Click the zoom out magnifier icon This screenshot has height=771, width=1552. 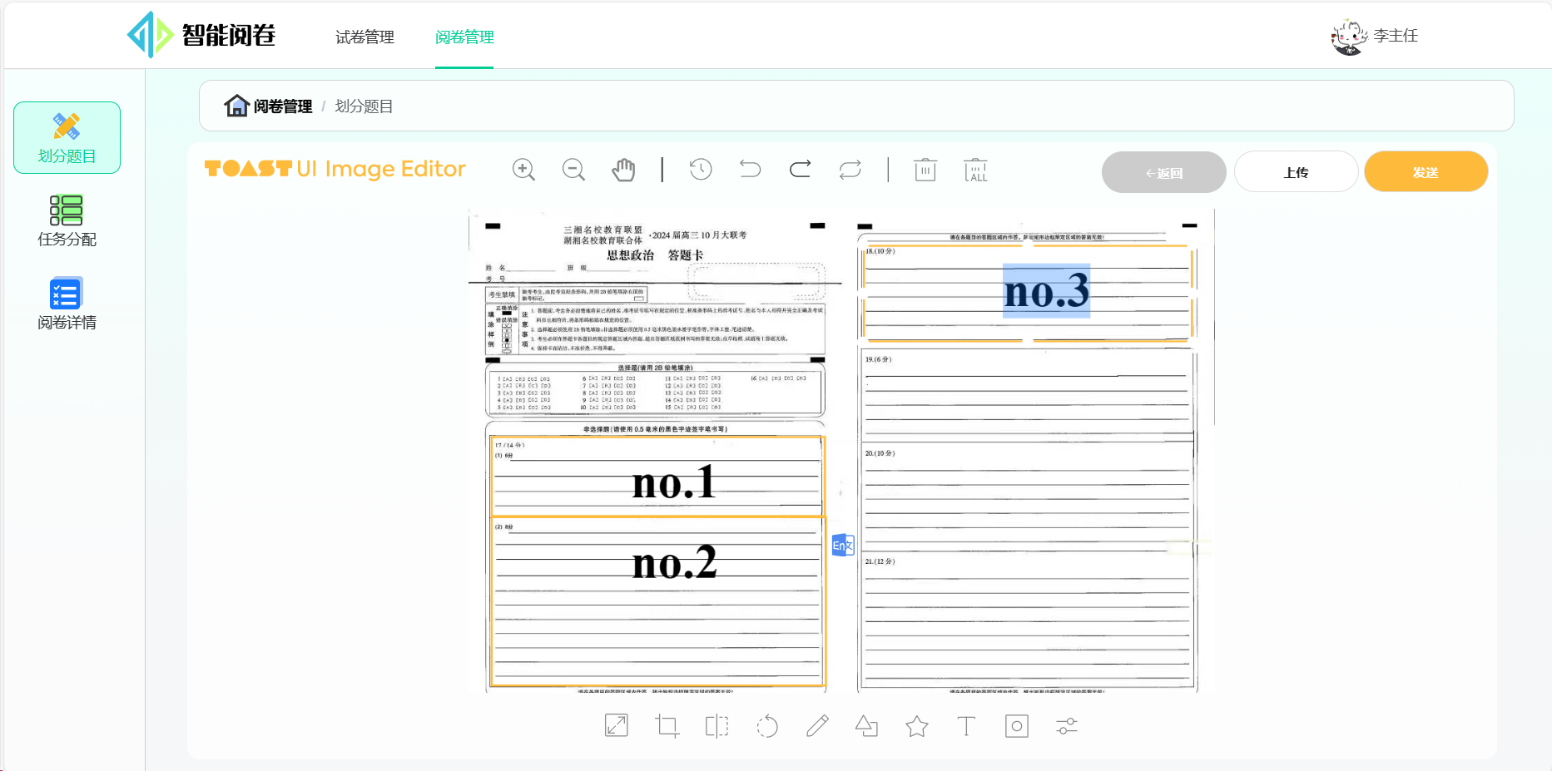pyautogui.click(x=573, y=170)
